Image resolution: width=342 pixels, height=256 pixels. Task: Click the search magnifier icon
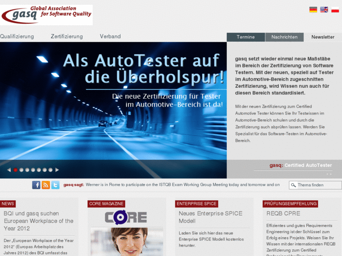(294, 185)
